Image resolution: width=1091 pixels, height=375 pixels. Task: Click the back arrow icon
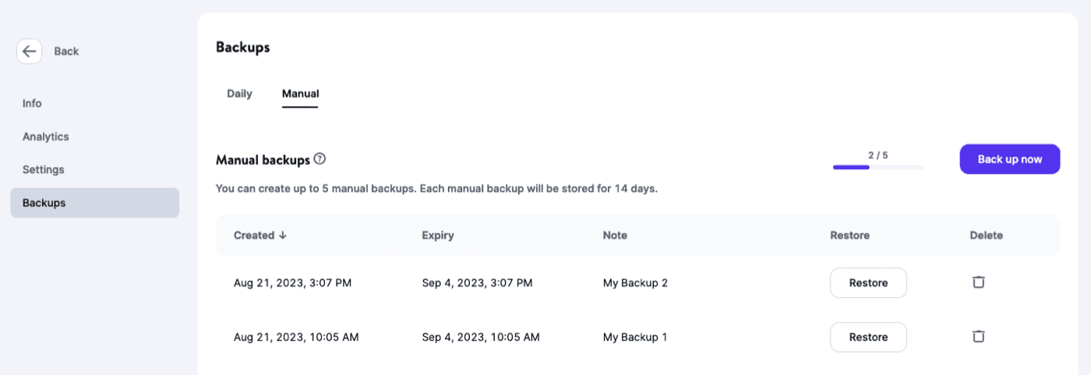click(x=30, y=51)
